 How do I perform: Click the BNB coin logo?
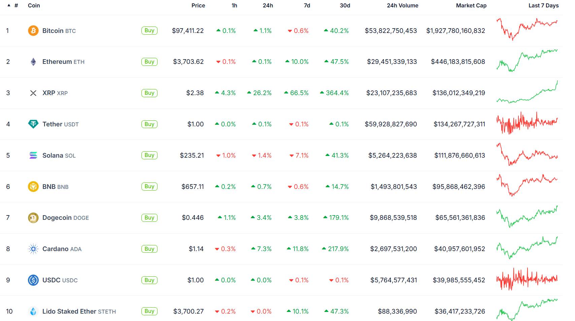33,187
